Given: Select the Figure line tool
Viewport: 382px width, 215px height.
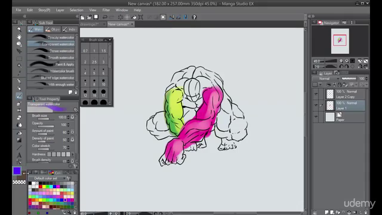Looking at the screenshot, I should [19, 148].
